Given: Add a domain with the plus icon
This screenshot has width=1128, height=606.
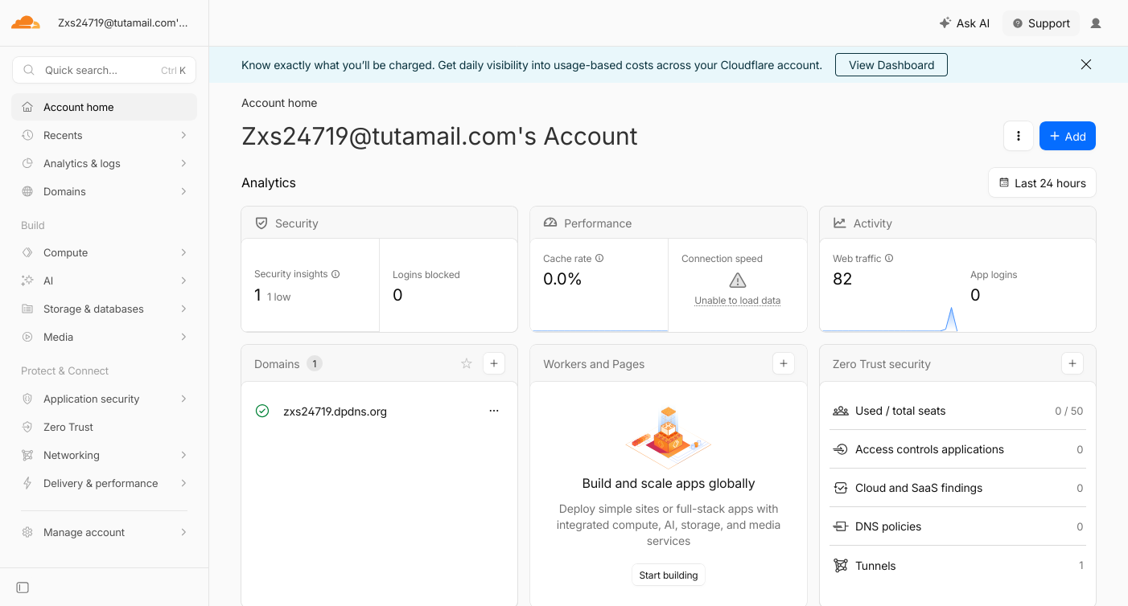Looking at the screenshot, I should click(494, 363).
